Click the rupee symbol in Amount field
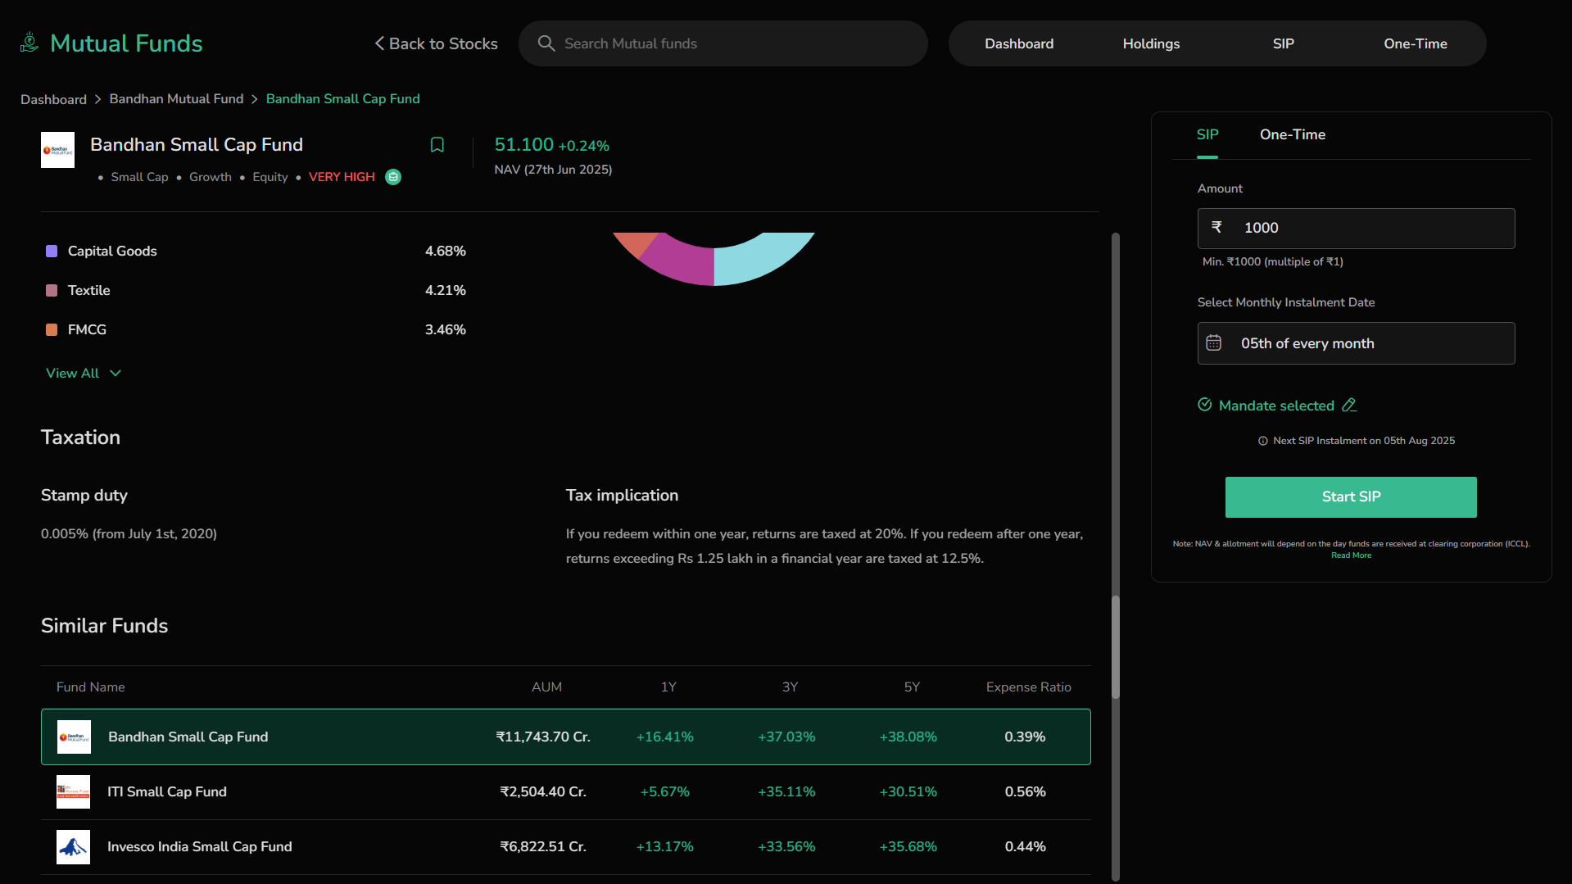The height and width of the screenshot is (884, 1572). click(x=1216, y=227)
